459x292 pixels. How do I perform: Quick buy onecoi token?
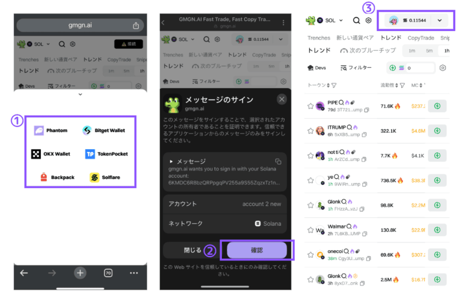point(437,255)
